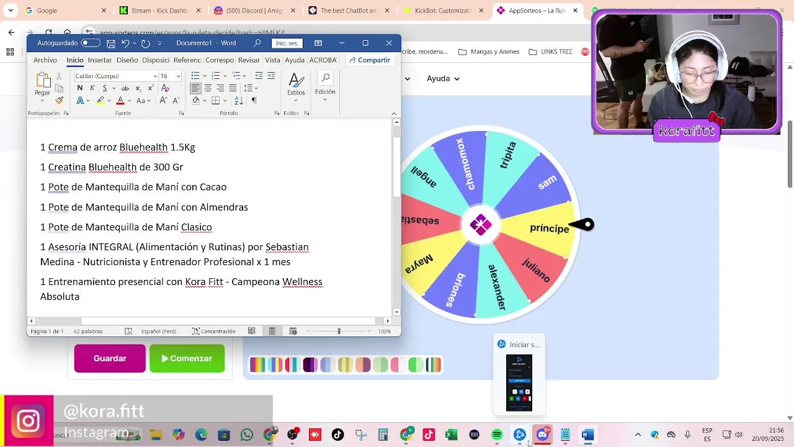Open the Archivo menu tab
This screenshot has width=794, height=447.
click(x=45, y=60)
